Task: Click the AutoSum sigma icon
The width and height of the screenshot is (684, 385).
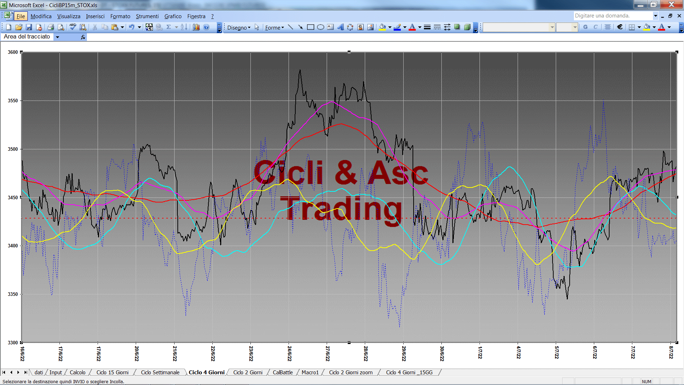Action: tap(169, 27)
